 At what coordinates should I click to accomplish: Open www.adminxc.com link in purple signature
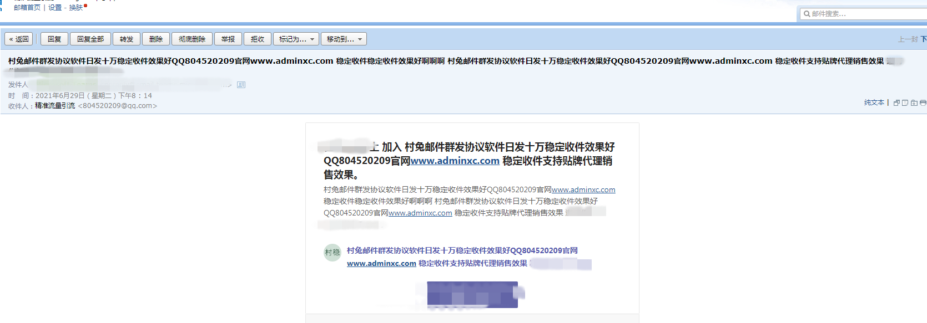(381, 263)
